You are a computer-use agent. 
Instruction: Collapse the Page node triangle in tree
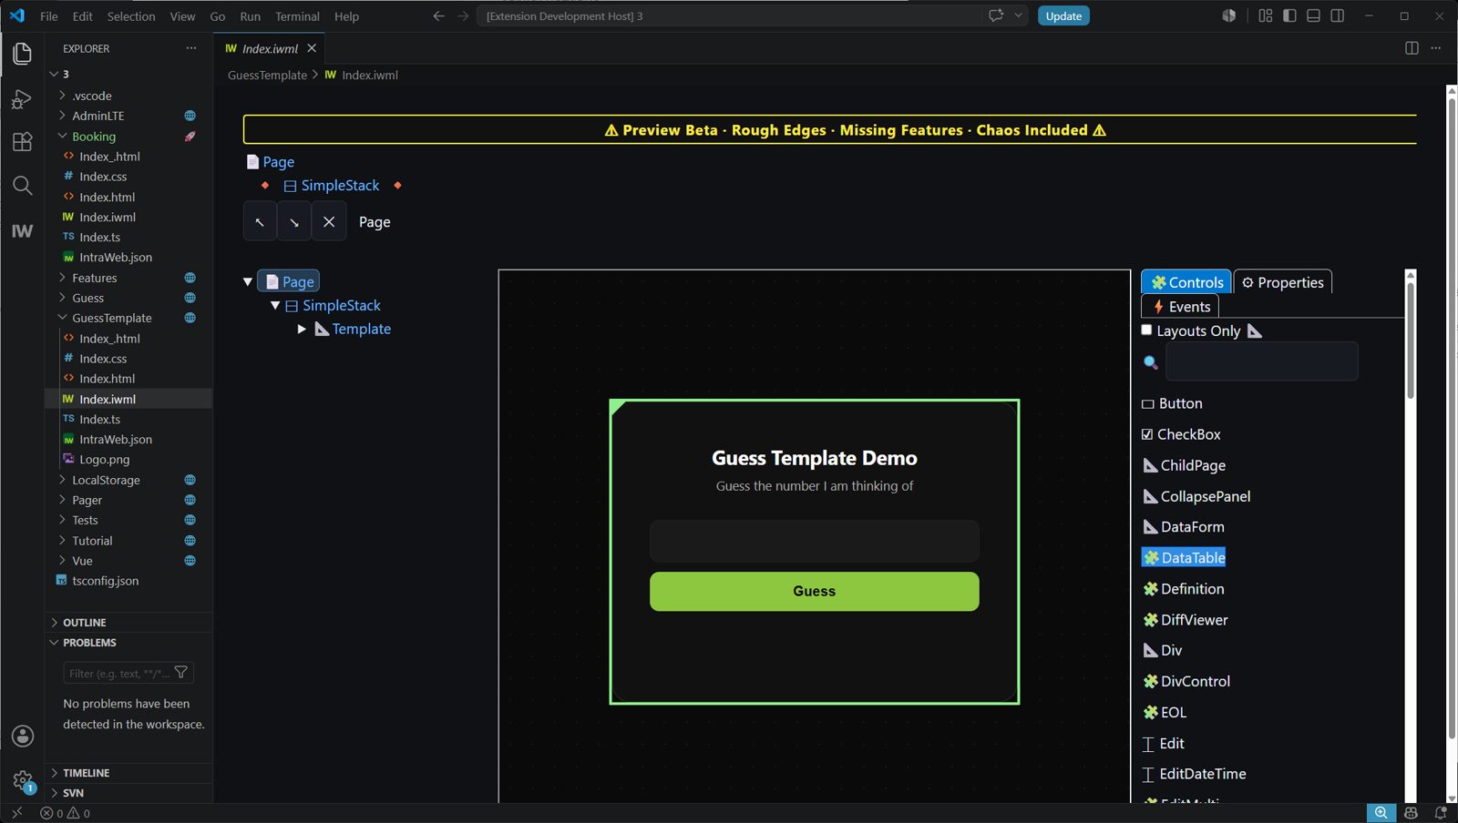[248, 282]
